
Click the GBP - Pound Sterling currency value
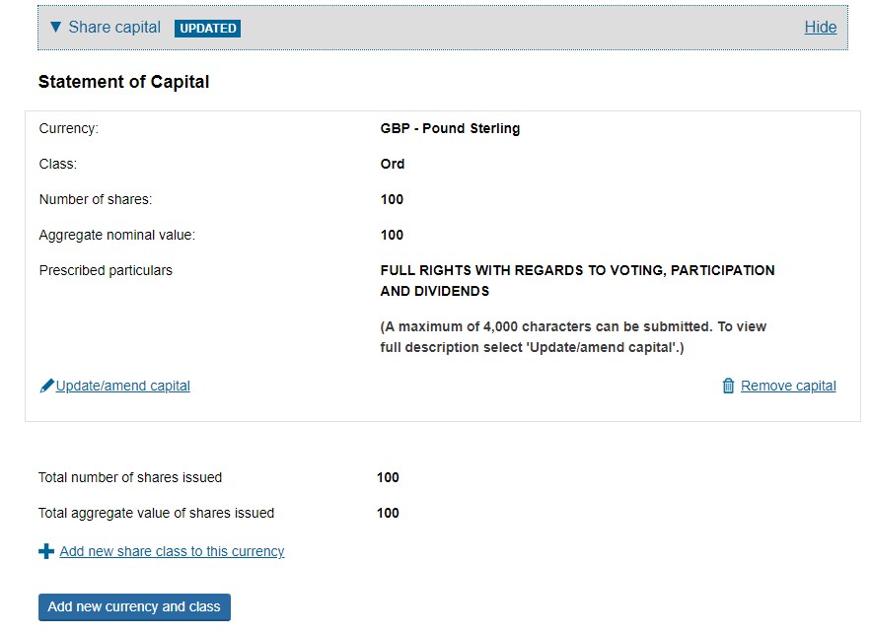pos(450,128)
